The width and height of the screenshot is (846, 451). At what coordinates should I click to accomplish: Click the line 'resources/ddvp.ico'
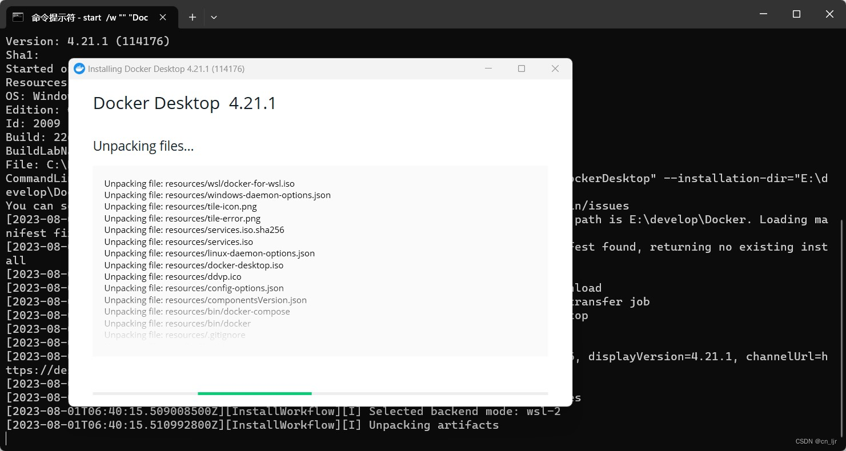coord(173,277)
